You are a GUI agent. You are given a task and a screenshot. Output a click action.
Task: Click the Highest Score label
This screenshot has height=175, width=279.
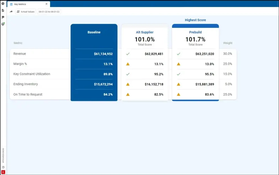pos(195,20)
